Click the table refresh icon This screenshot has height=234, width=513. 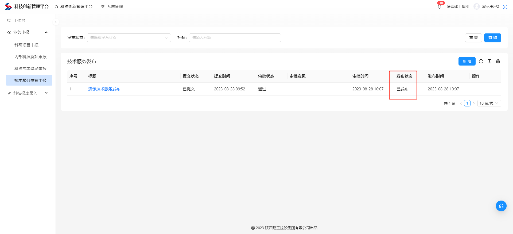481,61
